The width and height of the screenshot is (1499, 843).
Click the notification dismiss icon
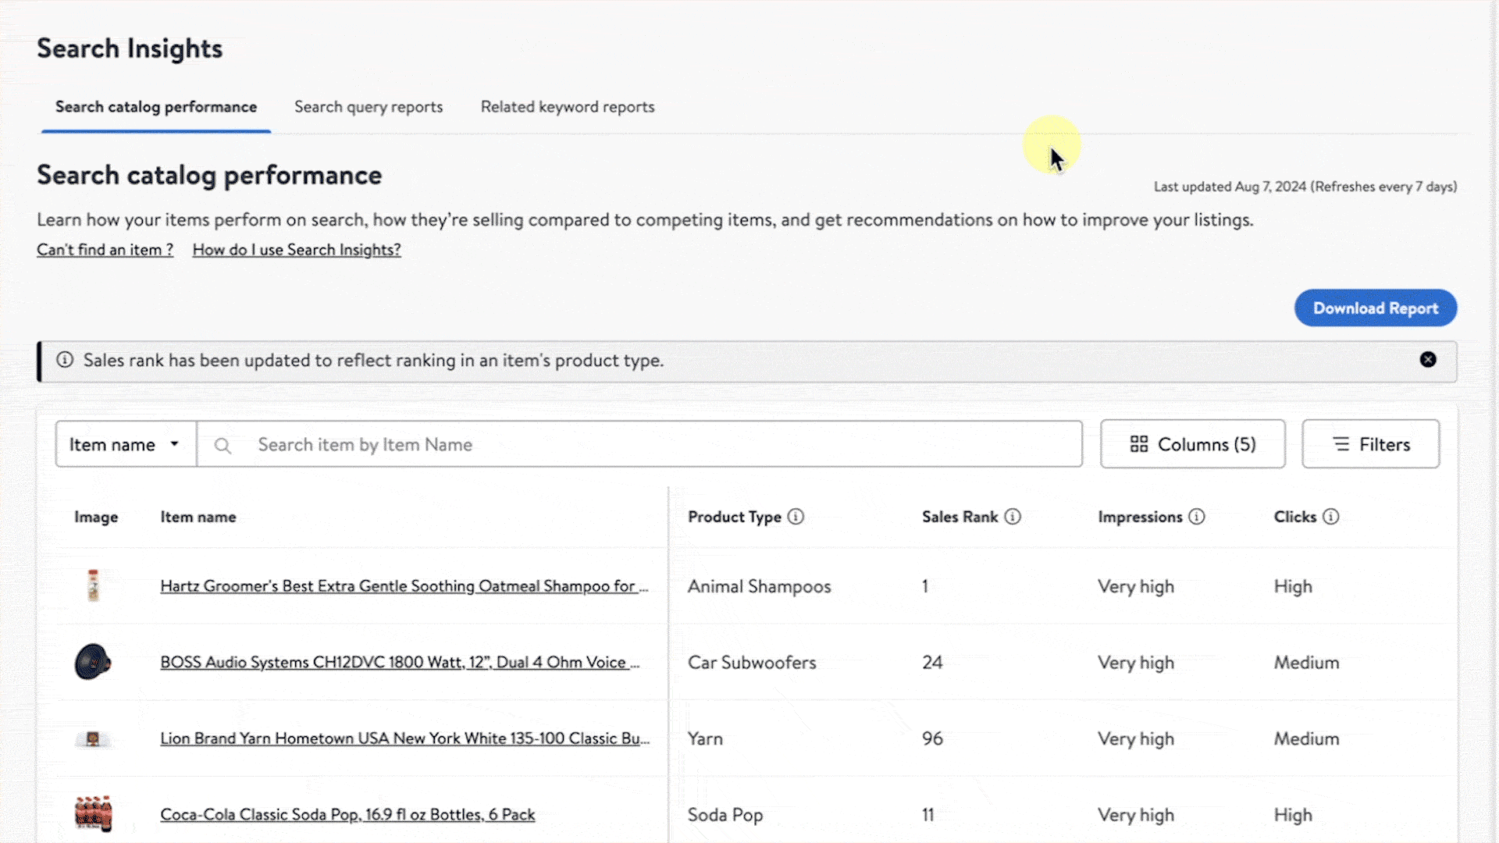(x=1427, y=359)
